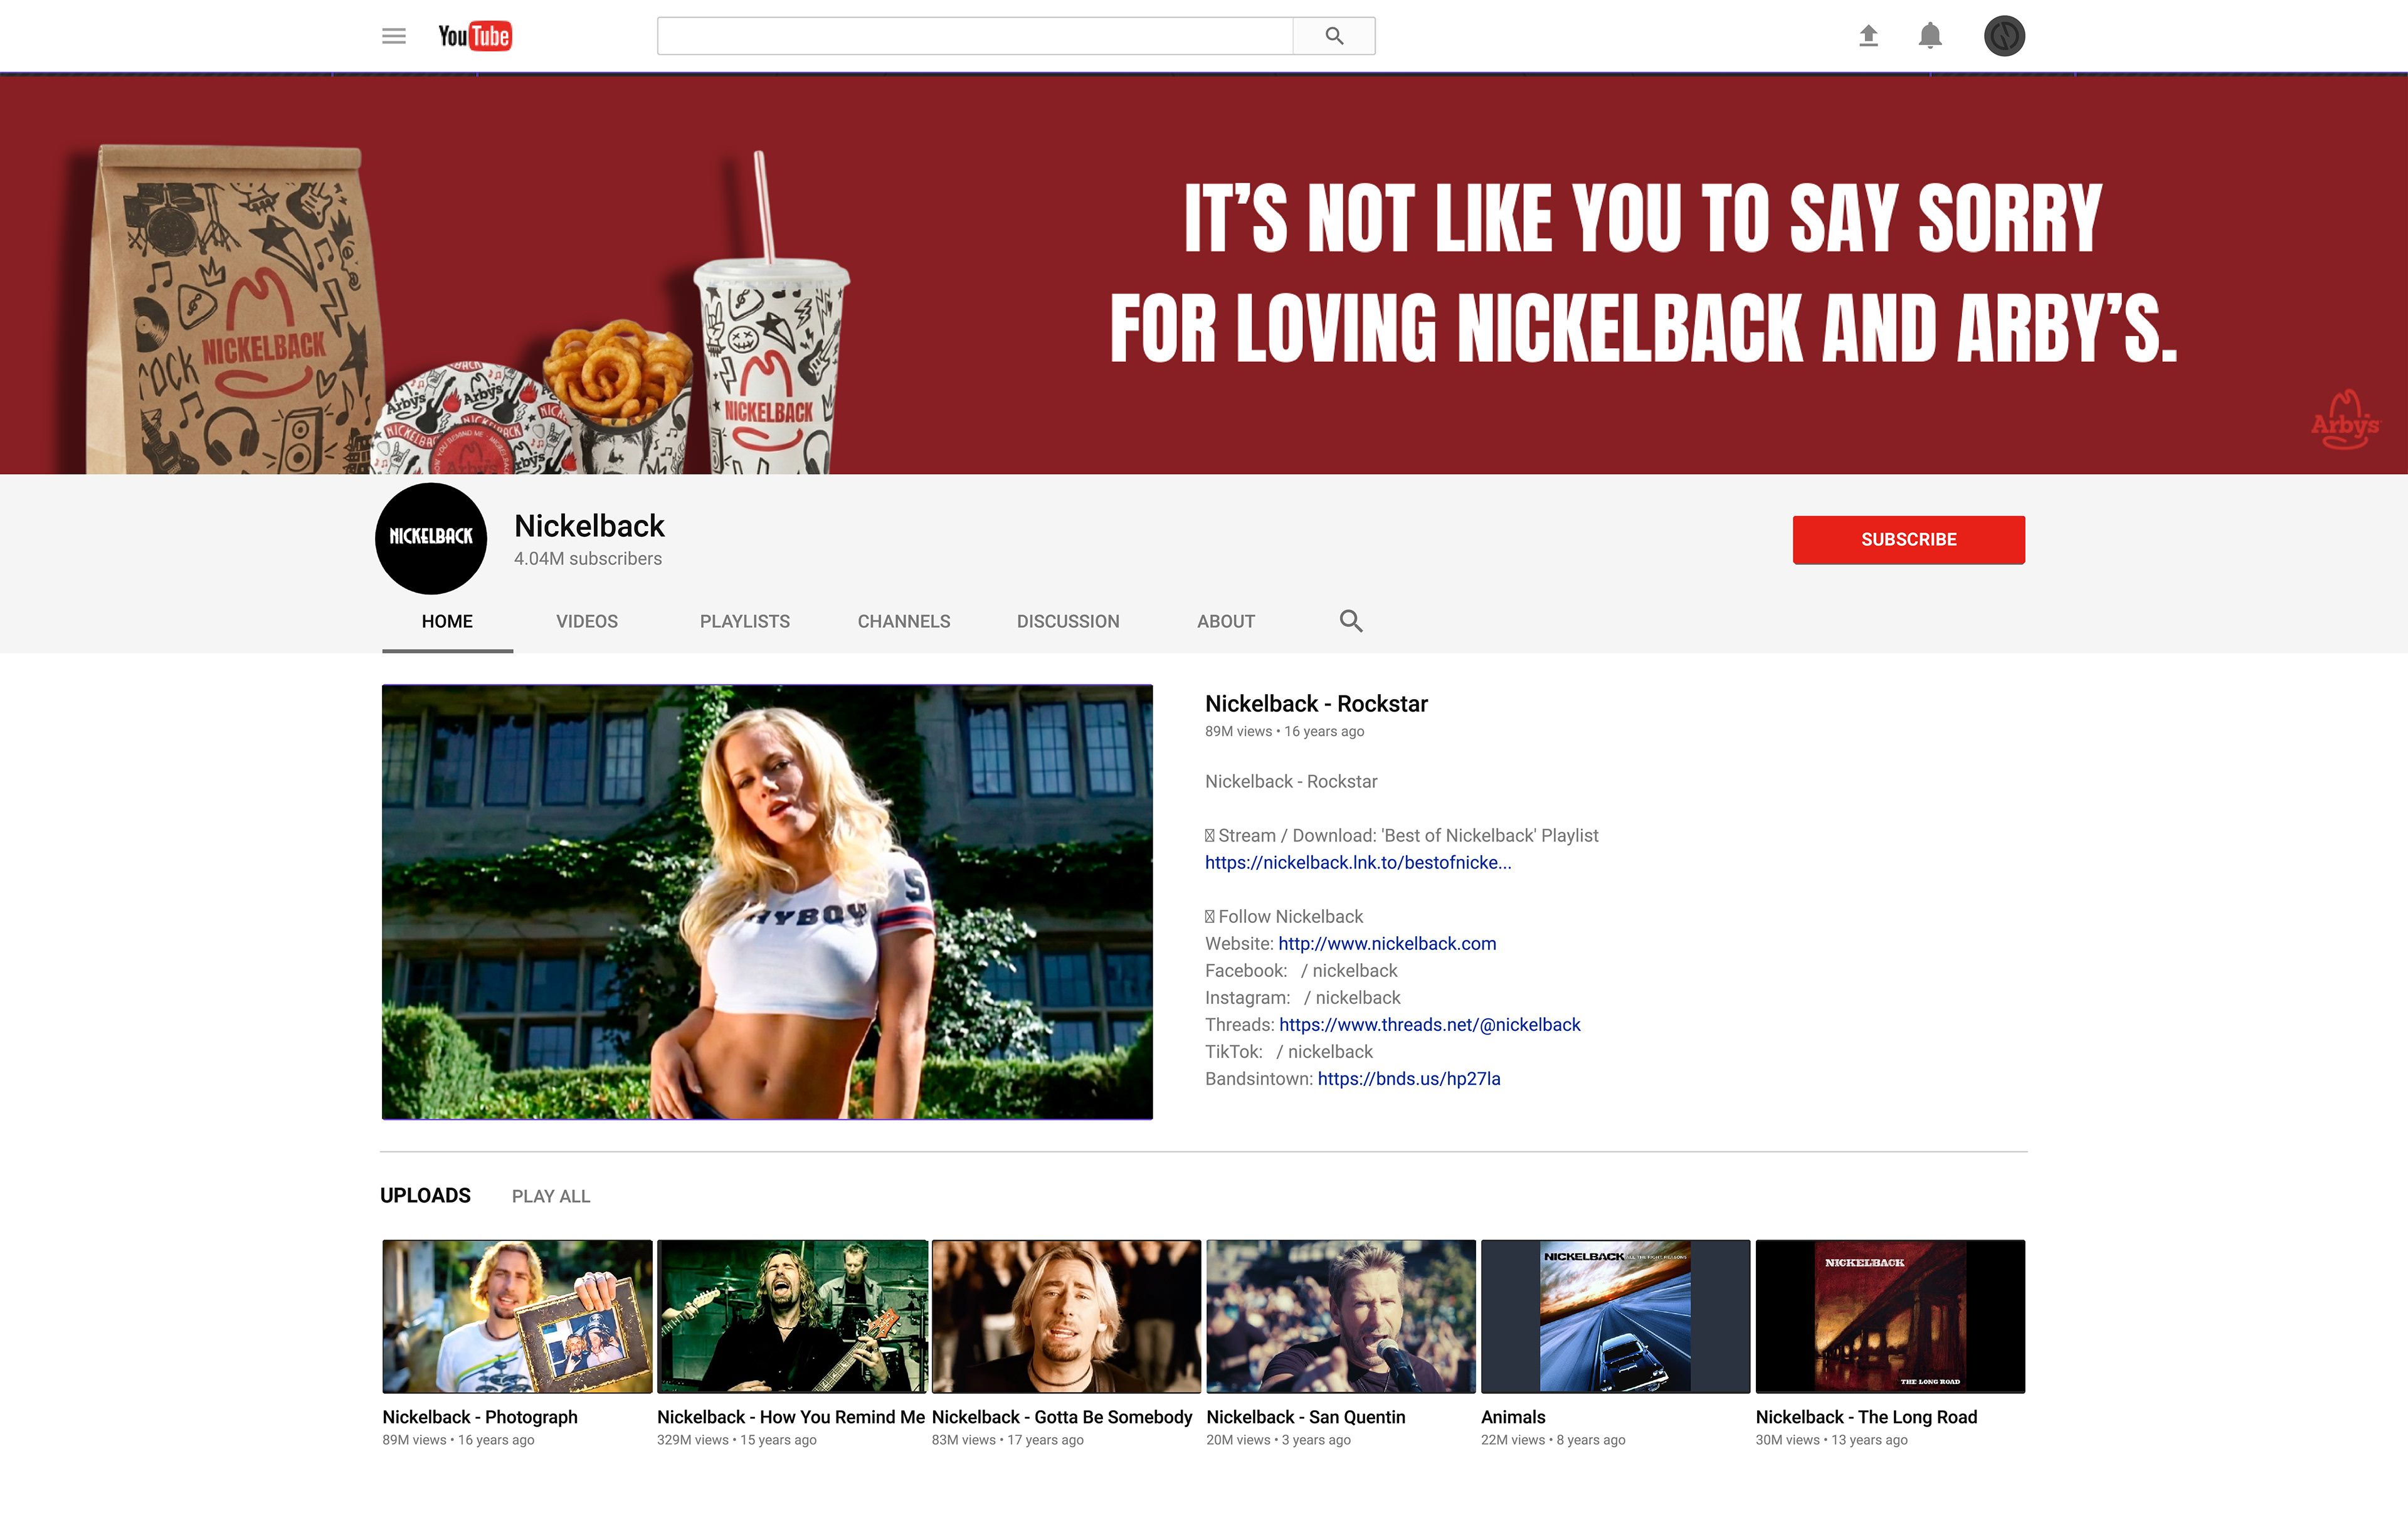Follow the nickelback.lnk.to/bestofnicke link
This screenshot has width=2408, height=1540.
pyautogui.click(x=1358, y=862)
